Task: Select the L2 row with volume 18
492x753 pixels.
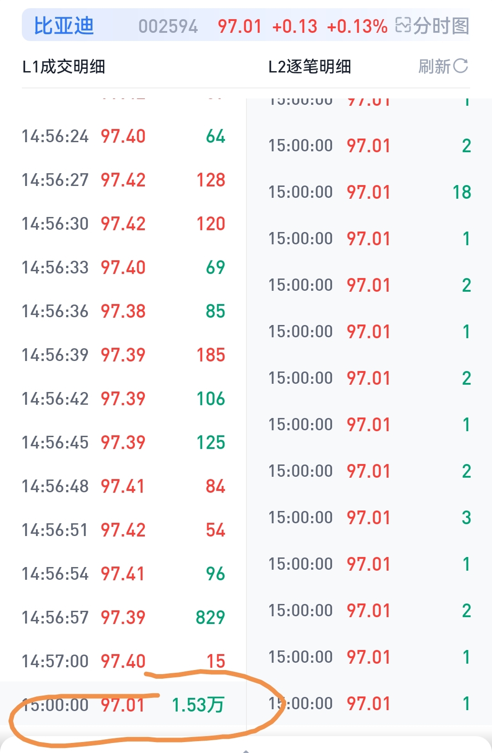Action: pyautogui.click(x=369, y=192)
